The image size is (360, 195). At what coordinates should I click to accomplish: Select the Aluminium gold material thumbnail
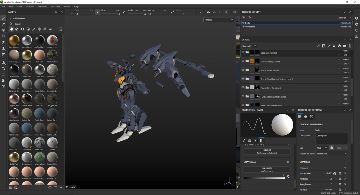tap(14, 40)
